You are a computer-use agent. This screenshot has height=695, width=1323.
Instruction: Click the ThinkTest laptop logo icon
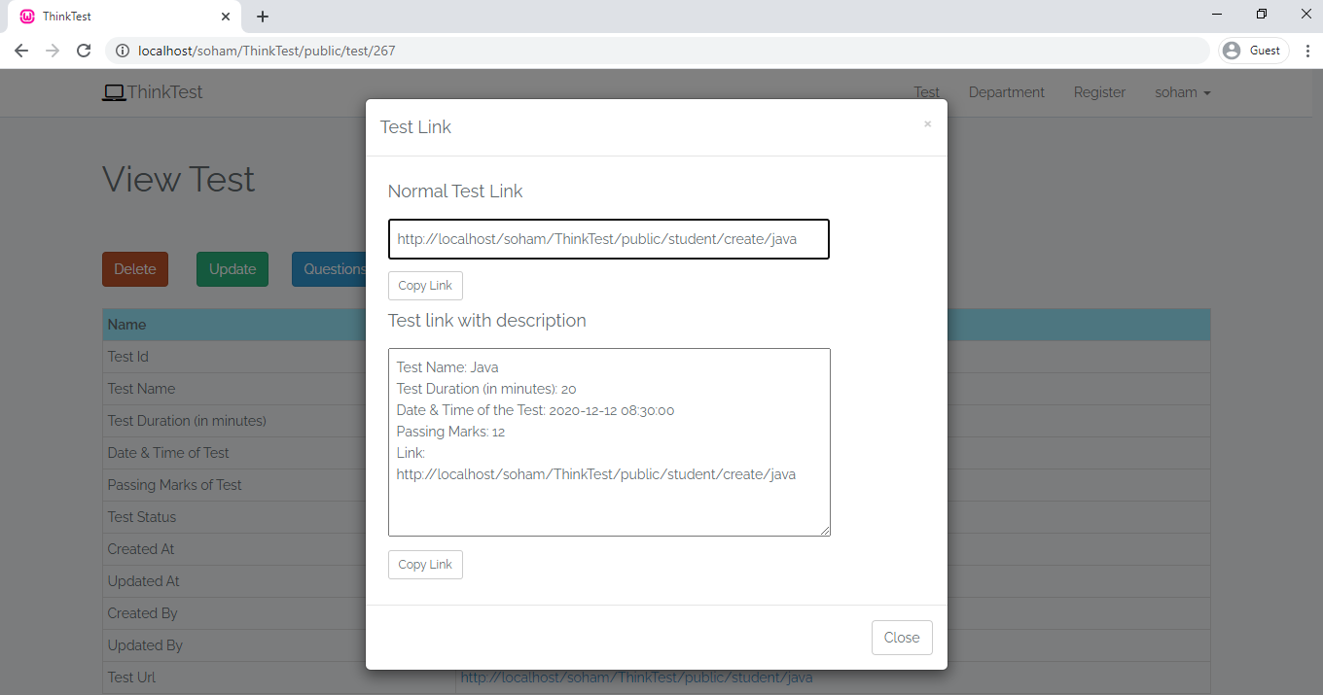click(x=114, y=92)
